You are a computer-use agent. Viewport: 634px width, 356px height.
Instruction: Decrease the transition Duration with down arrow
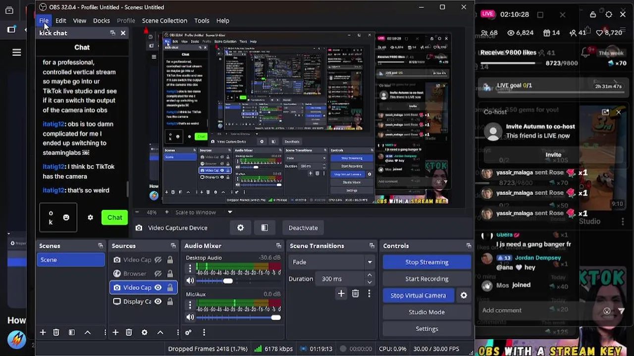[x=370, y=282]
